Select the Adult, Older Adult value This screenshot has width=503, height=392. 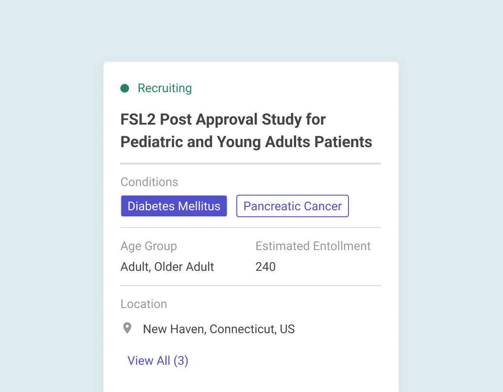pyautogui.click(x=167, y=267)
